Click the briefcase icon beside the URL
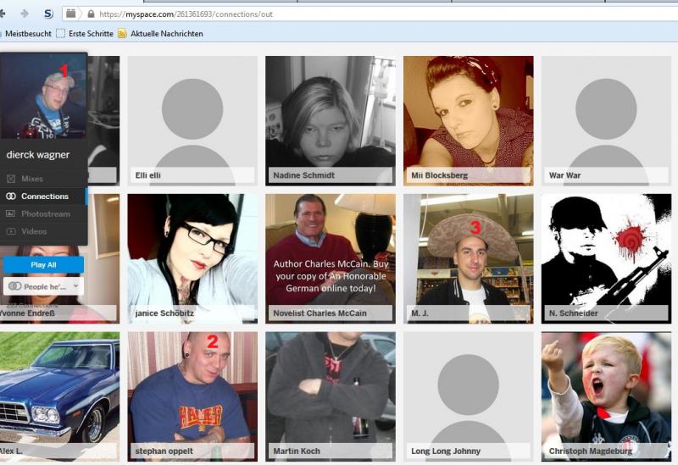Screen dimensions: 678x465 coord(71,14)
